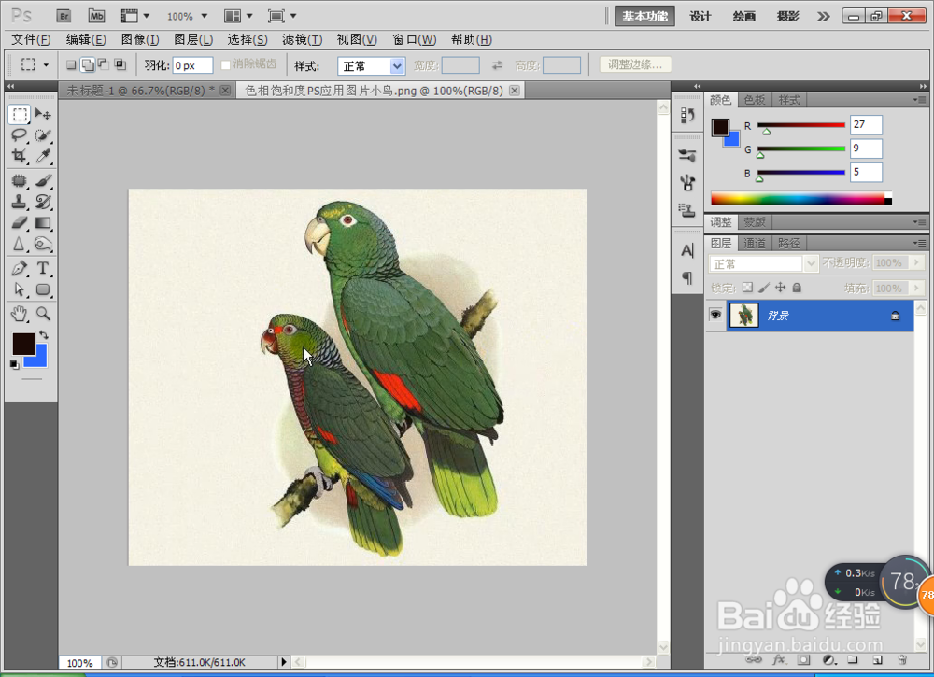This screenshot has height=677, width=934.
Task: Select the Blur tool
Action: pyautogui.click(x=20, y=244)
